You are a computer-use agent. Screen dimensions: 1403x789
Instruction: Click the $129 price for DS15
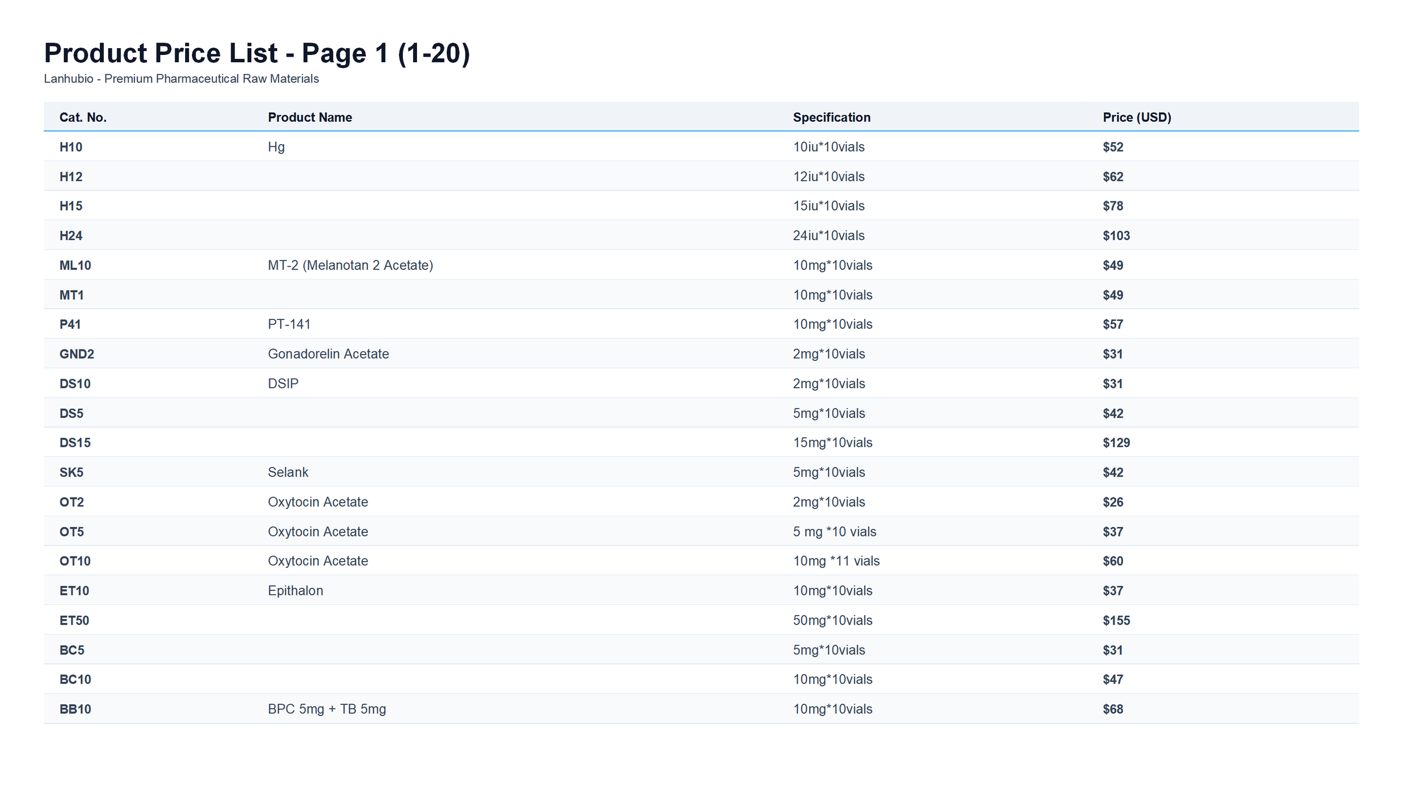[x=1116, y=443]
